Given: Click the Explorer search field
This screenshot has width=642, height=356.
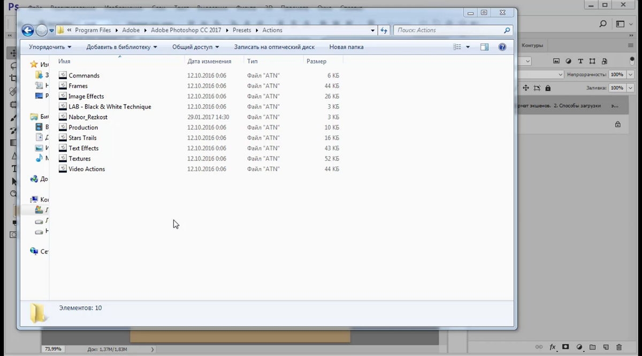Looking at the screenshot, I should point(453,30).
